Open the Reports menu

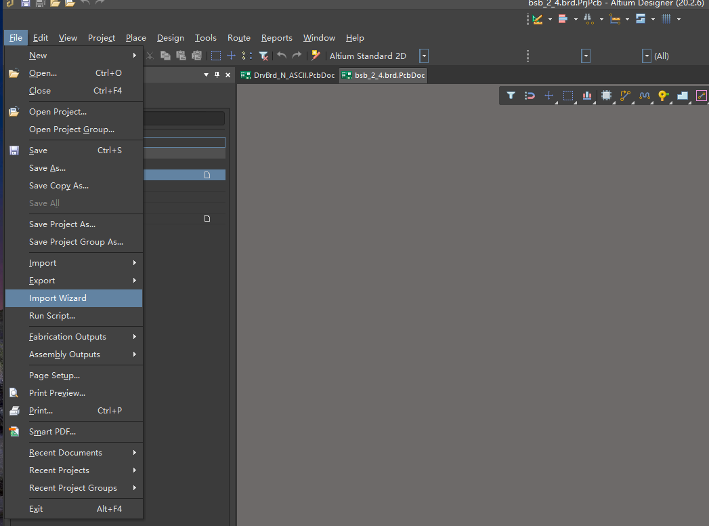coord(277,37)
